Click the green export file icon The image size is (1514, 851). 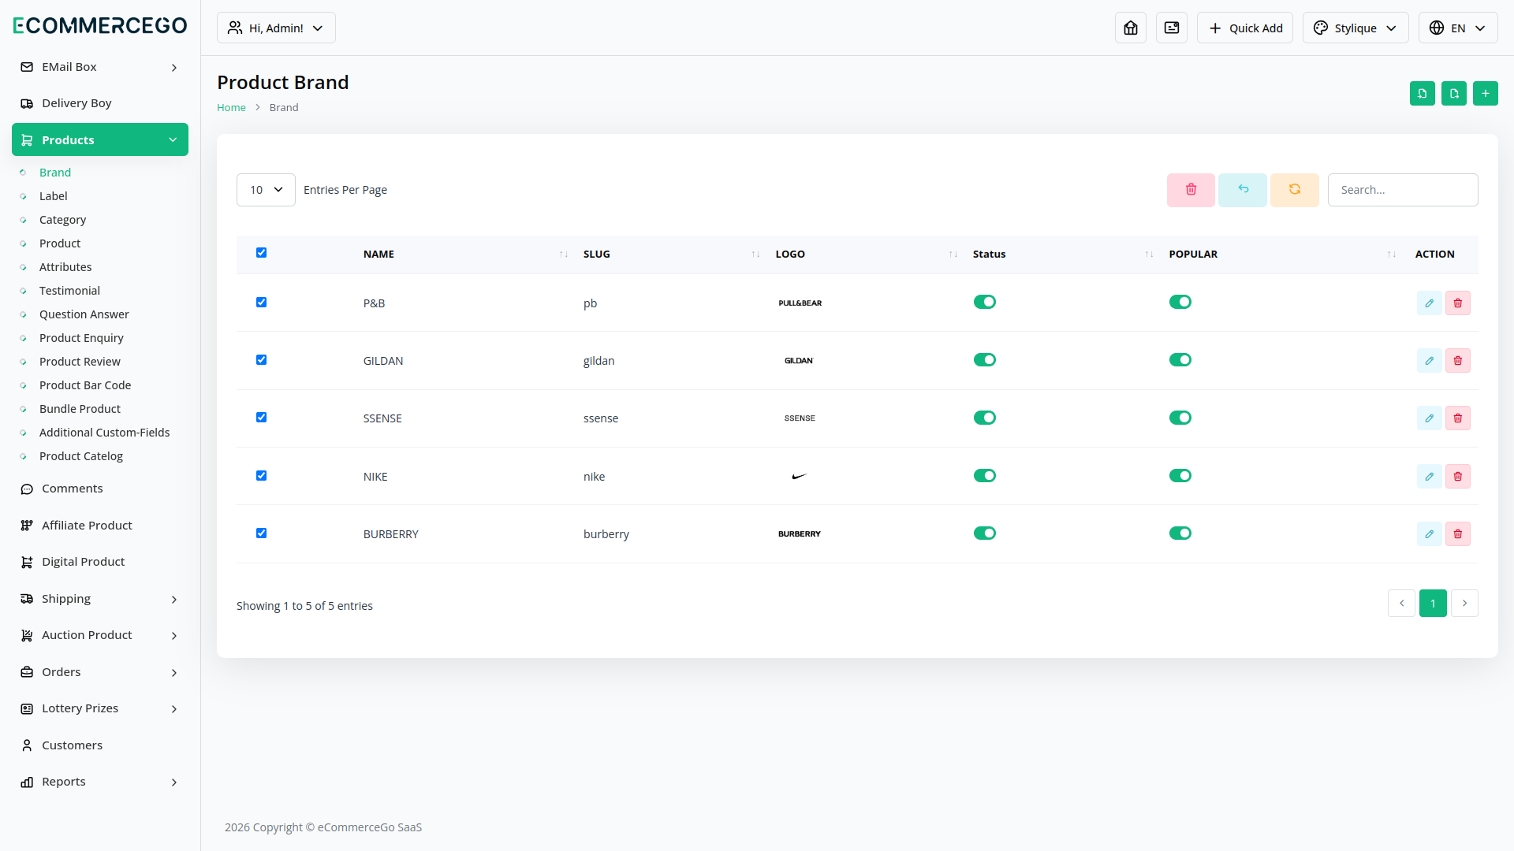click(x=1454, y=93)
